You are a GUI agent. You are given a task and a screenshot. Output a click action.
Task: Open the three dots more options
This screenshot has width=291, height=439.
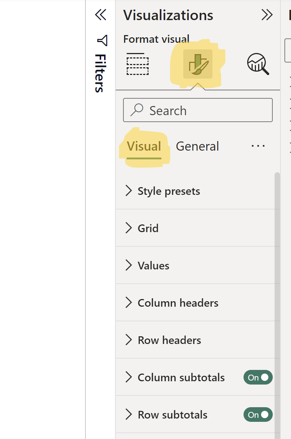[258, 146]
